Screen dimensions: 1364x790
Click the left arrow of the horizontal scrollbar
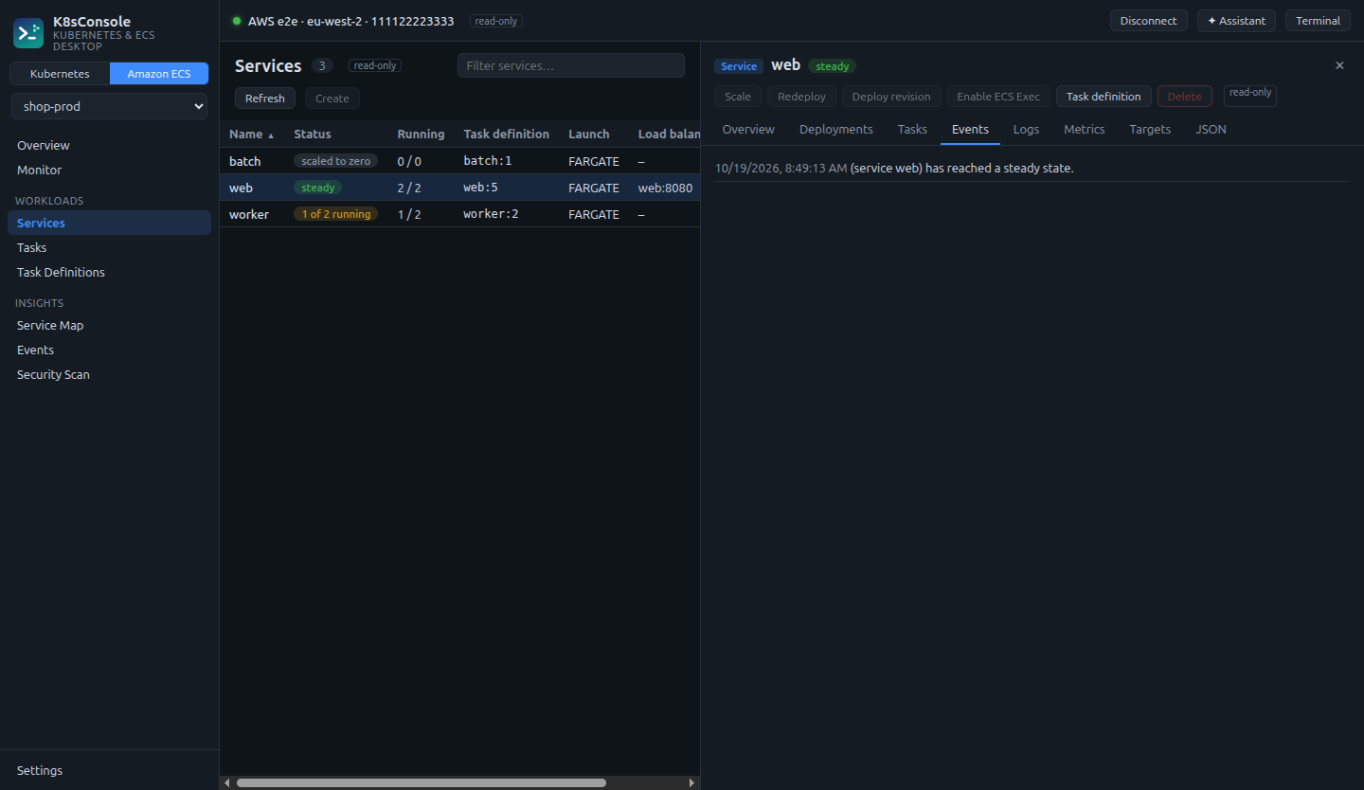tap(226, 782)
